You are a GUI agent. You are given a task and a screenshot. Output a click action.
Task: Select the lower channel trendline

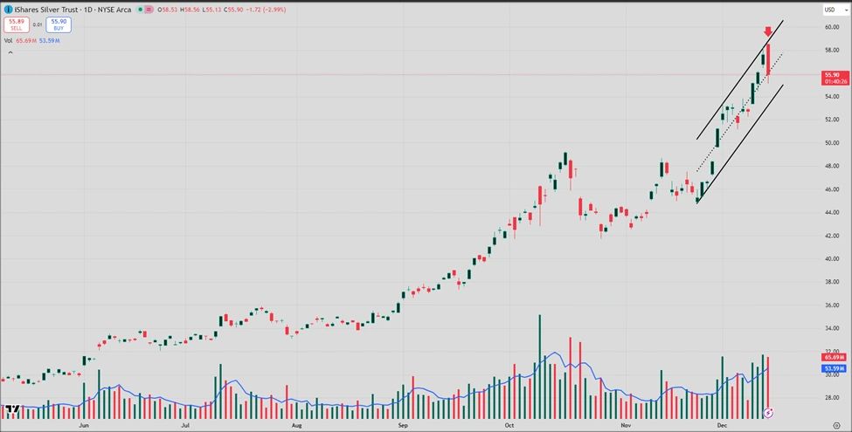coord(739,143)
